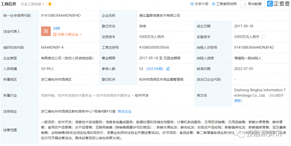
Task: Click 有限责任公司（自然人投资或控股）
Action: point(67,58)
